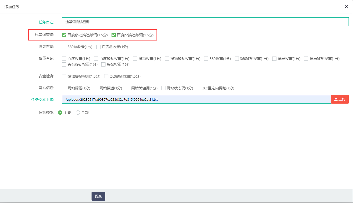
Task: Click the red 上传 upload button
Action: pos(340,99)
